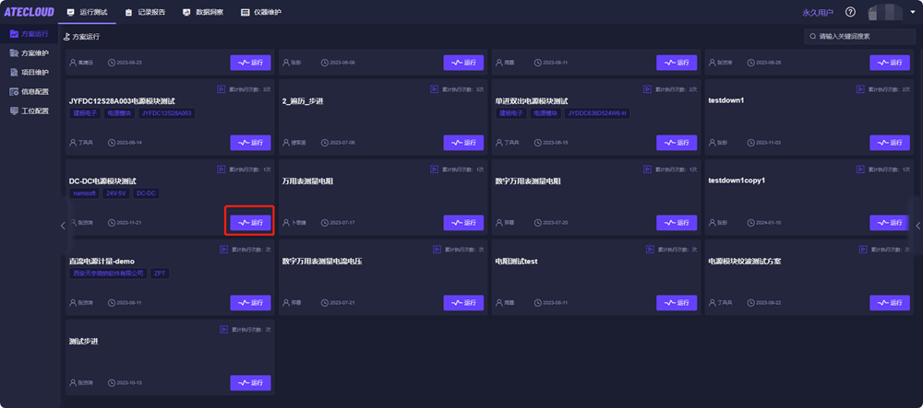Click the ATECLOUD logo

click(x=30, y=12)
